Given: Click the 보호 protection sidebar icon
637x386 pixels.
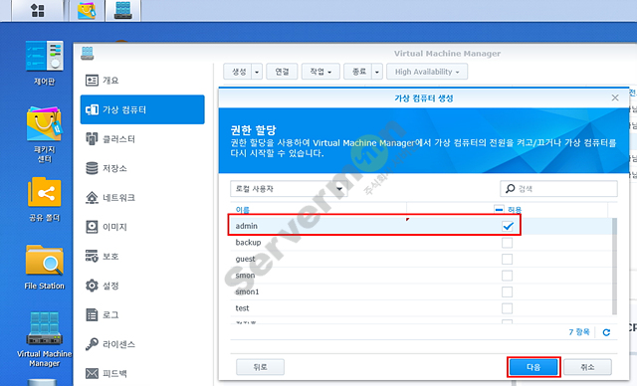Looking at the screenshot, I should click(x=92, y=256).
